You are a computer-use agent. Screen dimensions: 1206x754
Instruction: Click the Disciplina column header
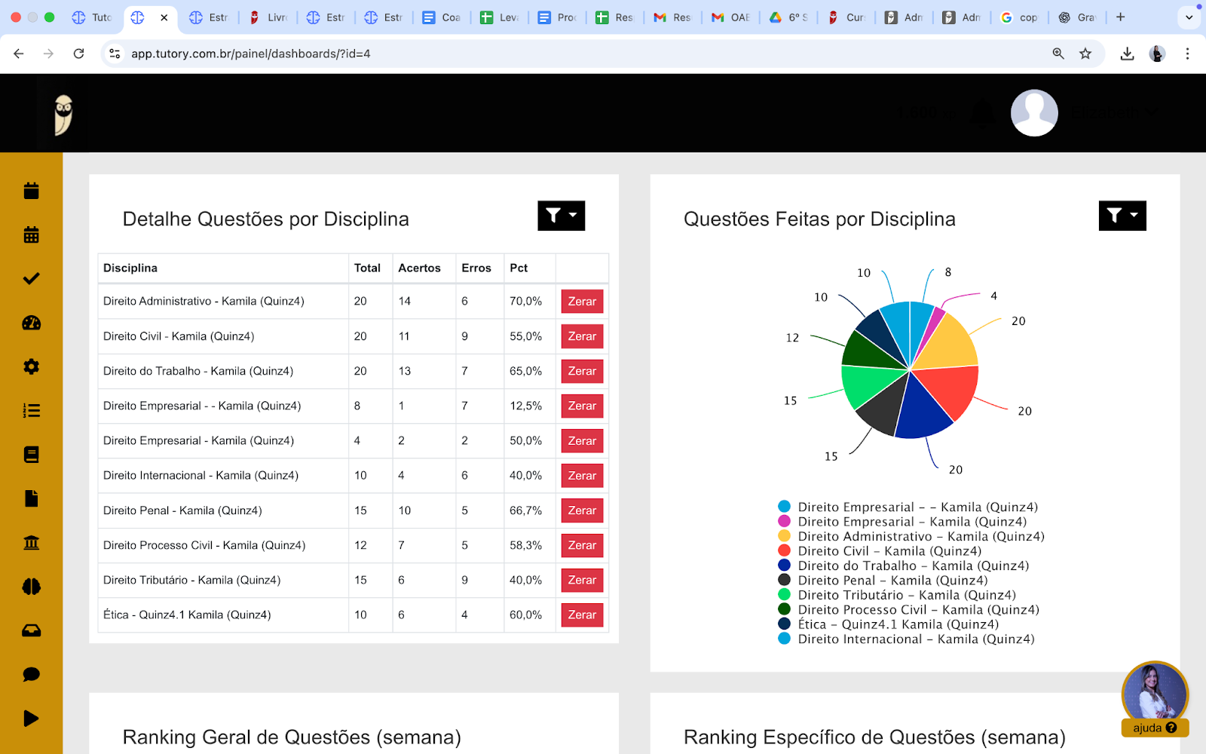pos(130,268)
